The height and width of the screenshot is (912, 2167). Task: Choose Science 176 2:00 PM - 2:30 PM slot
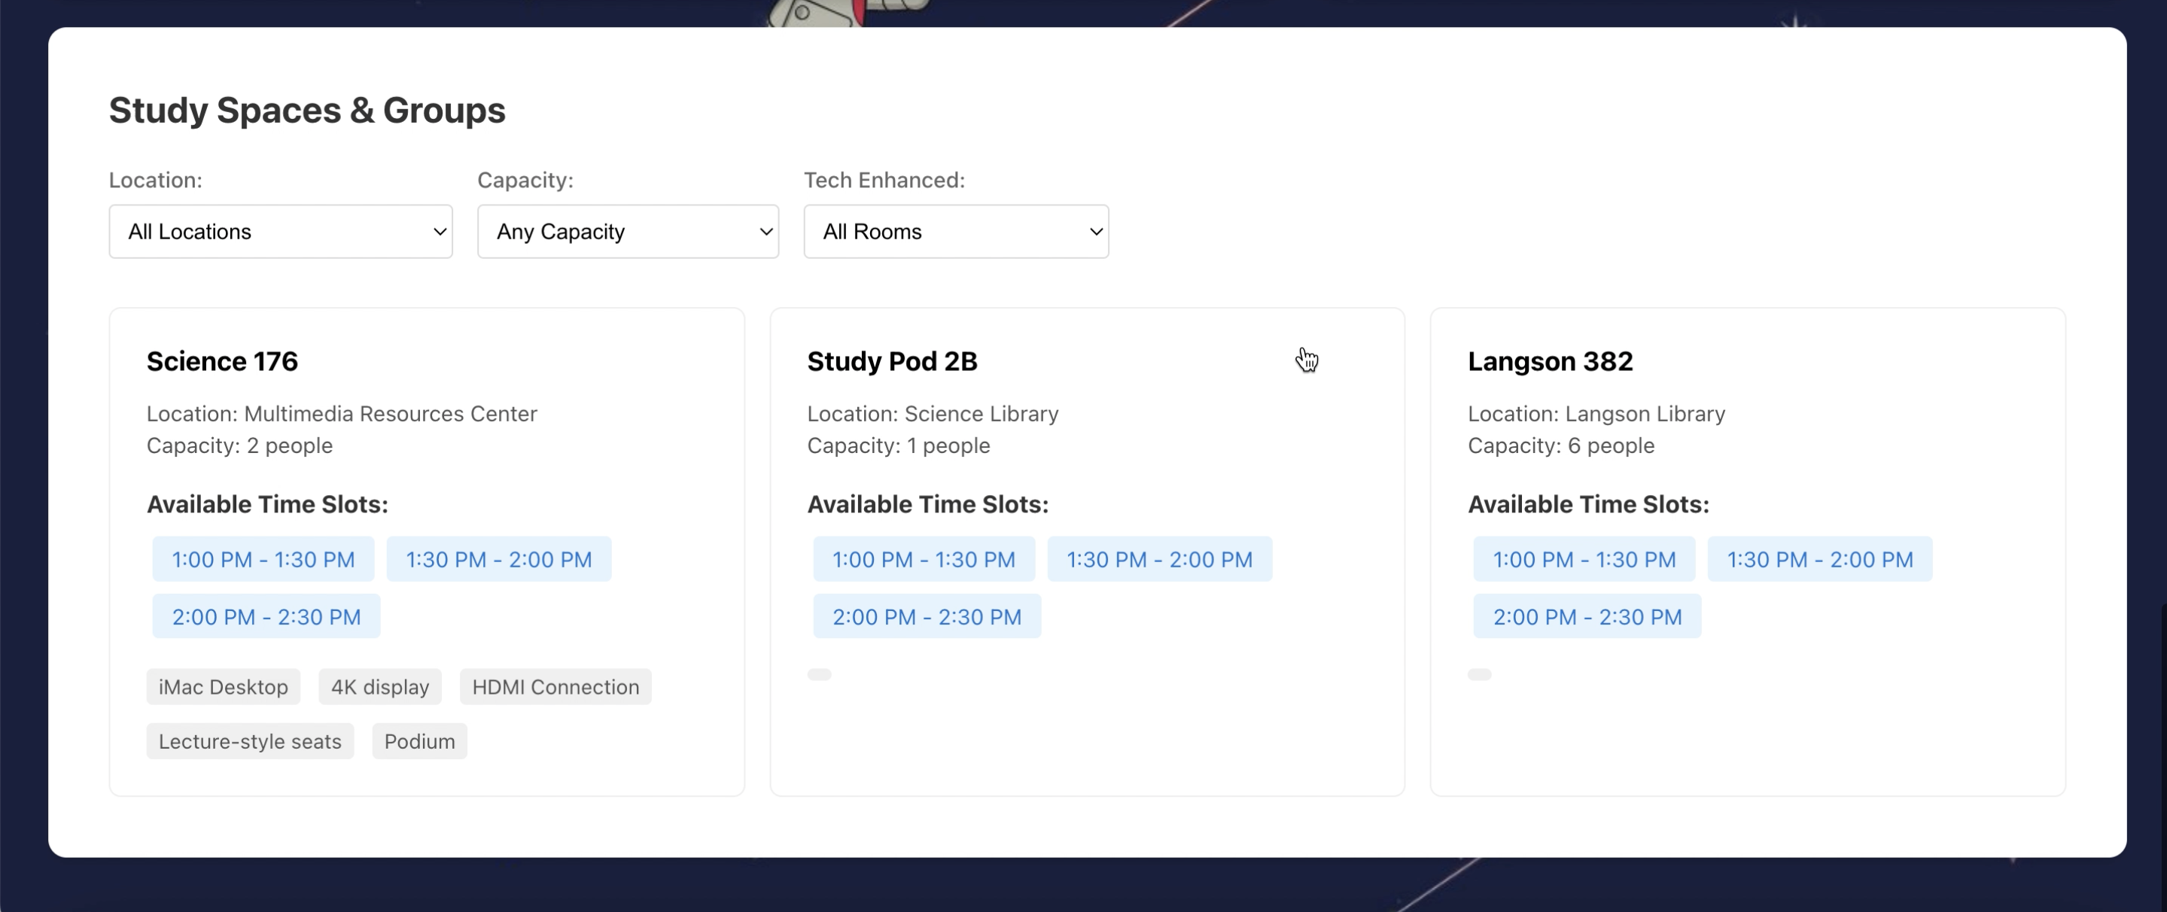266,617
